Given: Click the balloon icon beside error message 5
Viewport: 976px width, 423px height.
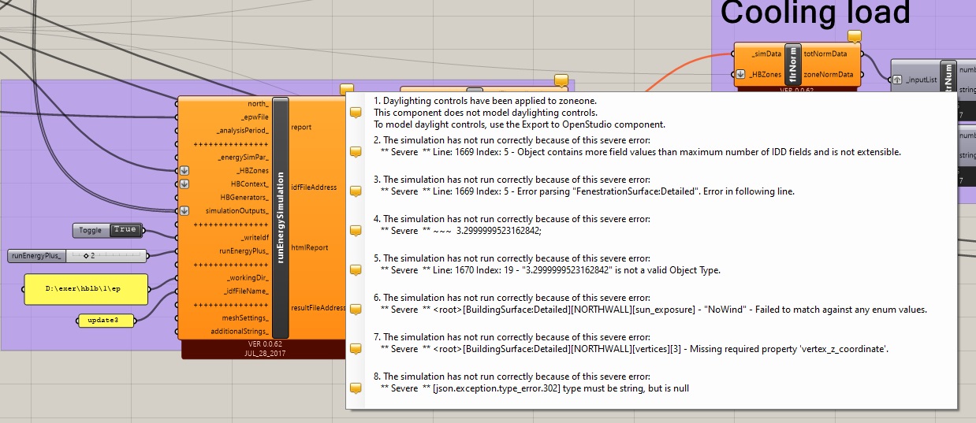Looking at the screenshot, I should [356, 270].
